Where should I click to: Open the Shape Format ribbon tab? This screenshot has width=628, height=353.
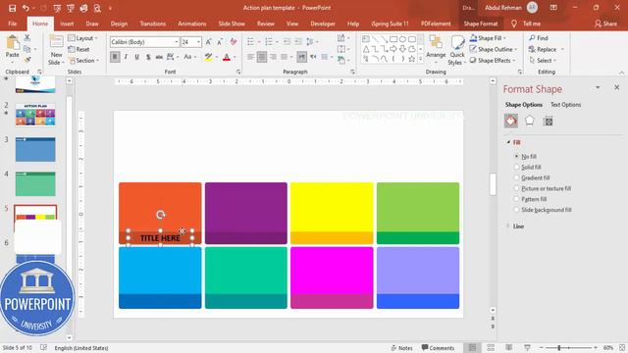point(481,24)
